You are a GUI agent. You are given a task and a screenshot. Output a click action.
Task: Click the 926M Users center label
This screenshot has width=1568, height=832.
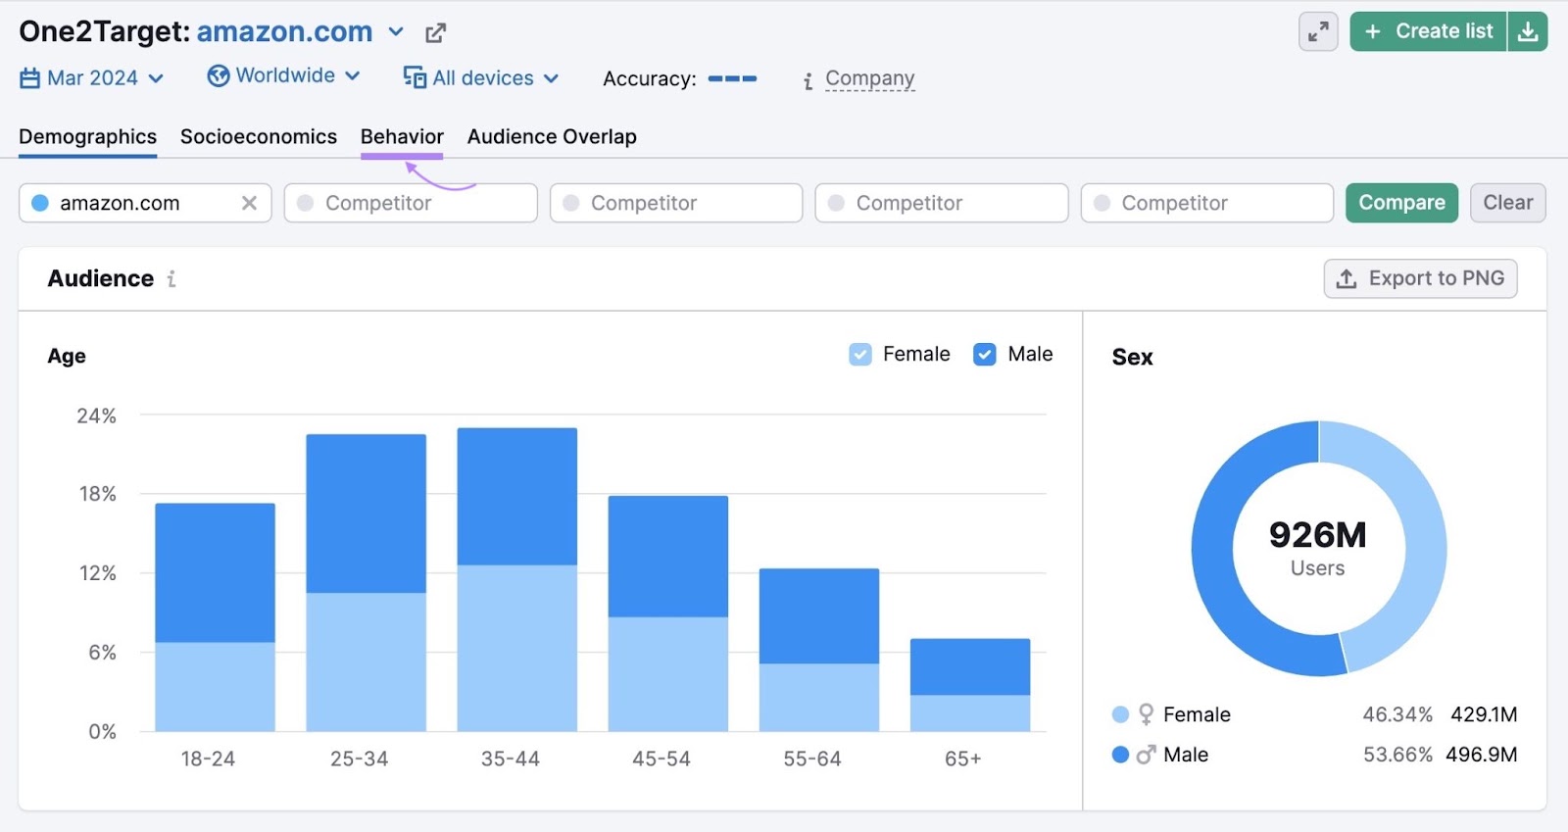pos(1317,548)
